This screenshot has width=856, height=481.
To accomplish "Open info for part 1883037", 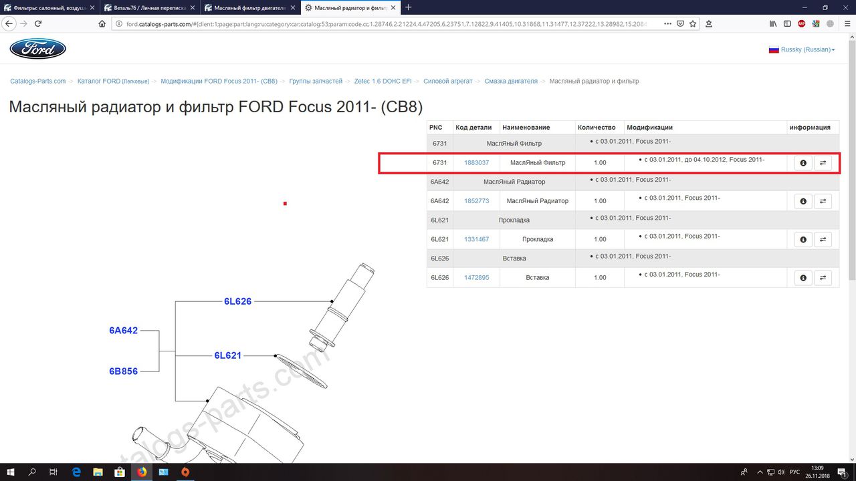I will pyautogui.click(x=803, y=163).
